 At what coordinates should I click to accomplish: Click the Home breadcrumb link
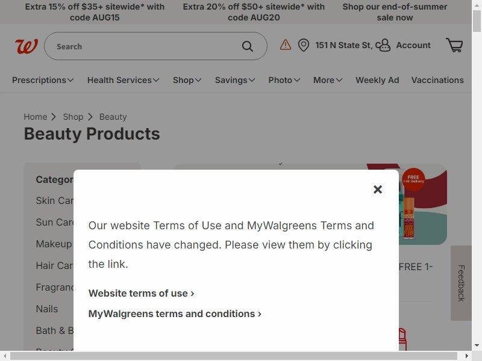click(x=36, y=117)
